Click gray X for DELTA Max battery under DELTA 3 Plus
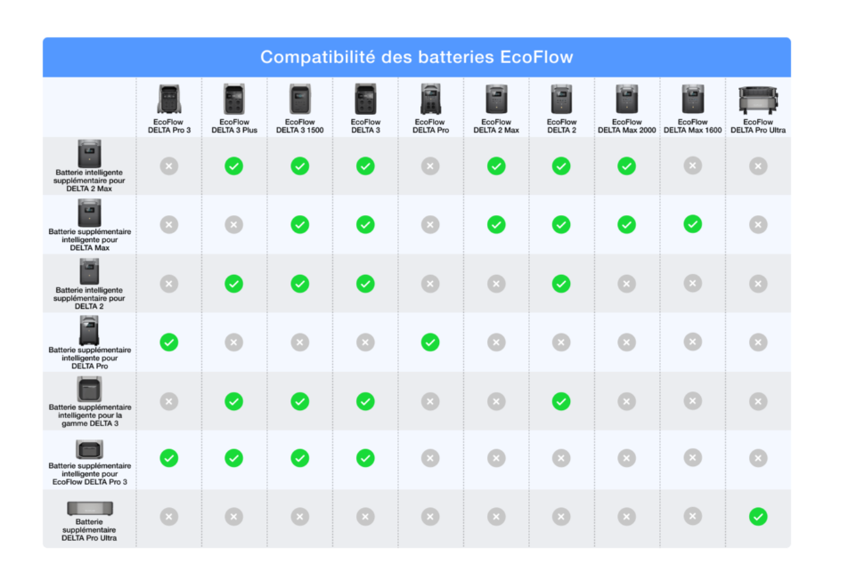Image resolution: width=848 pixels, height=572 pixels. click(x=234, y=224)
